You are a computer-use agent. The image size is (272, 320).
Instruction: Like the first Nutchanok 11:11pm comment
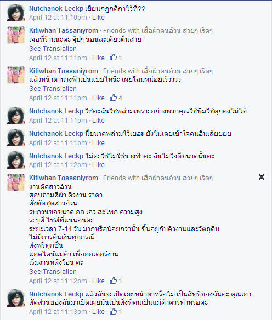point(98,121)
